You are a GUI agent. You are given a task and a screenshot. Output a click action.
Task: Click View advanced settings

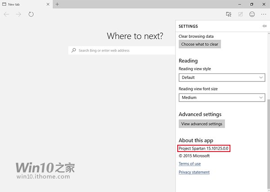pos(201,124)
